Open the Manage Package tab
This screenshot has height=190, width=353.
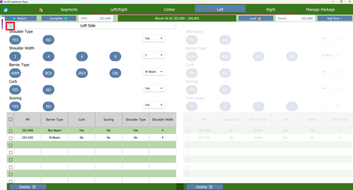coord(320,9)
